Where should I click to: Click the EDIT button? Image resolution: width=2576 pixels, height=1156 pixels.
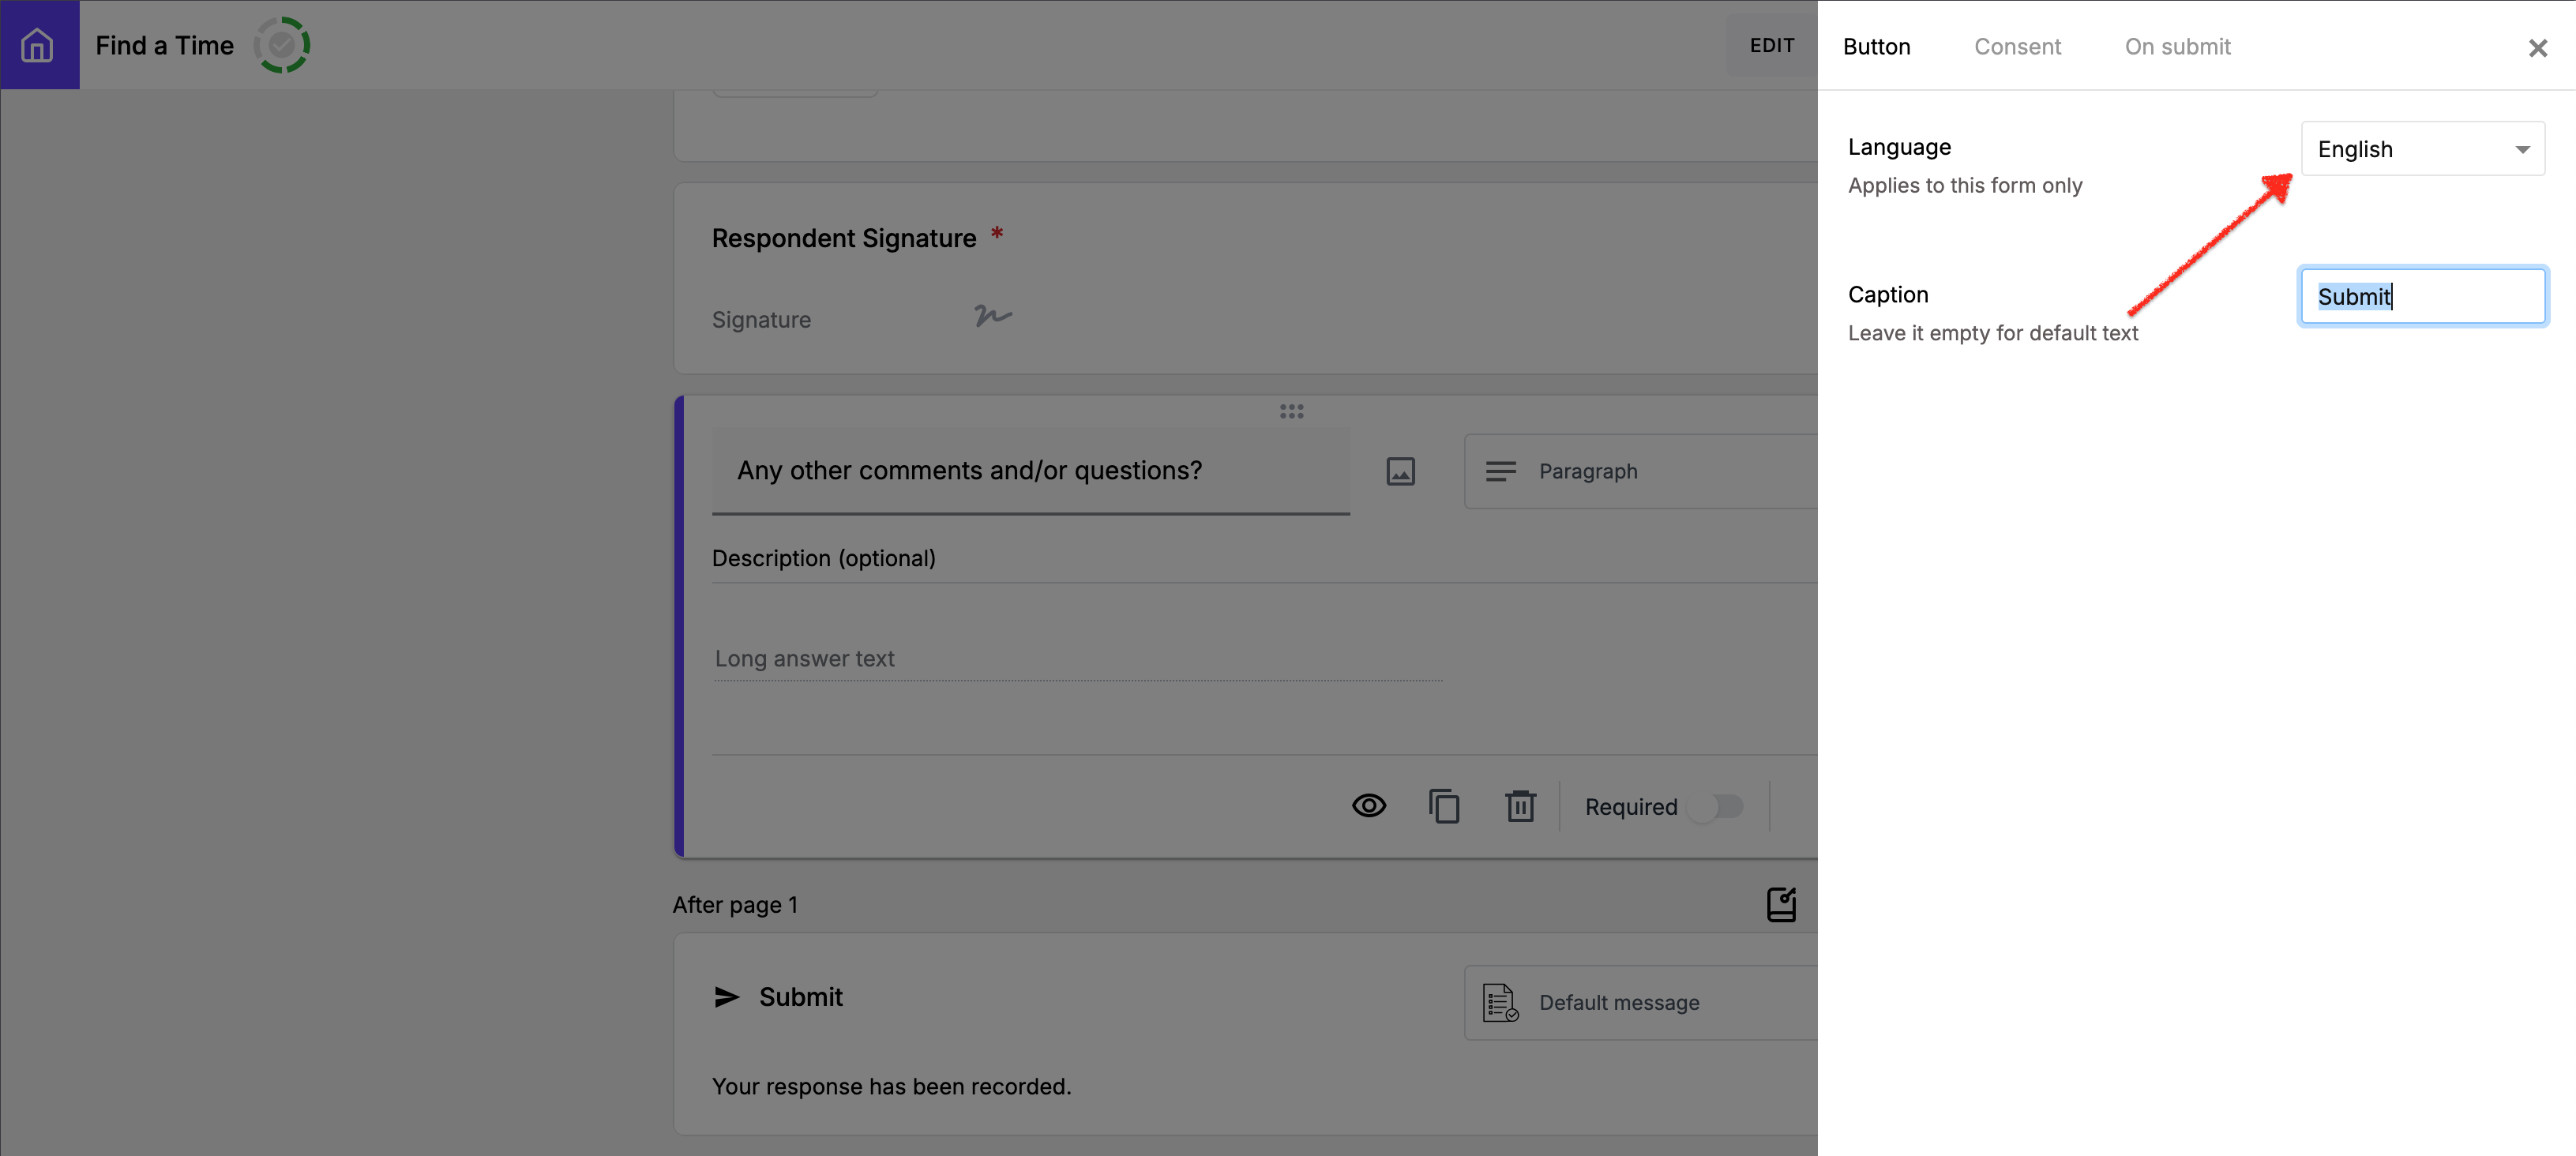pos(1771,45)
